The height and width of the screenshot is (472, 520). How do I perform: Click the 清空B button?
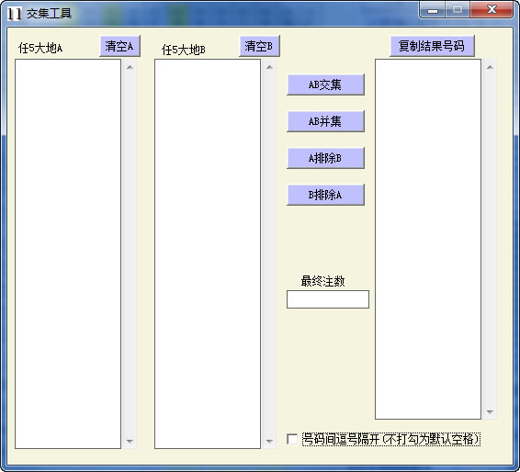[259, 46]
